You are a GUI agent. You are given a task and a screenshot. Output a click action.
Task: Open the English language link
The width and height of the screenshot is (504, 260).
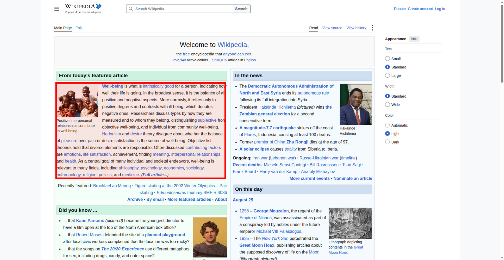pos(250,60)
